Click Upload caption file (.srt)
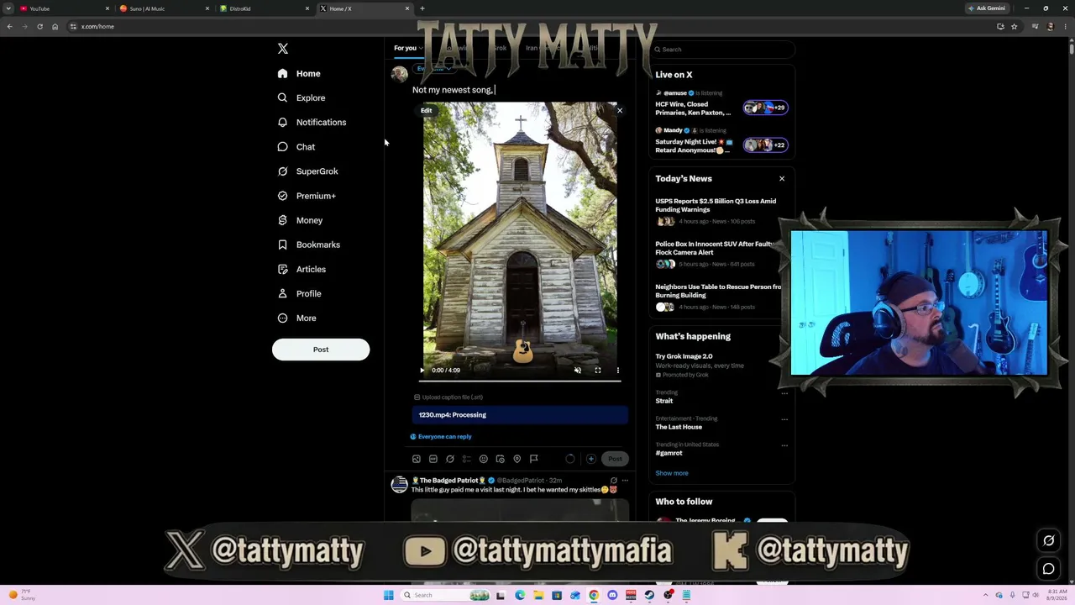 448,397
